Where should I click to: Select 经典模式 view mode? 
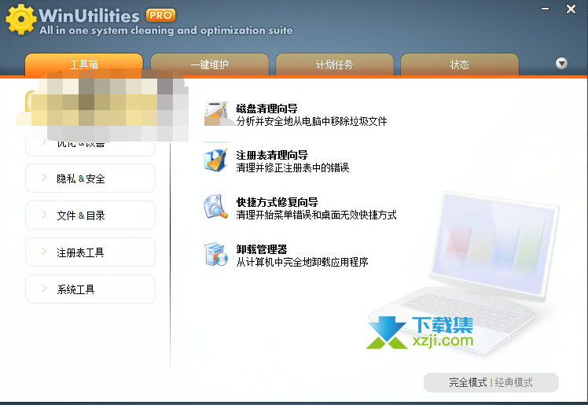pyautogui.click(x=514, y=382)
